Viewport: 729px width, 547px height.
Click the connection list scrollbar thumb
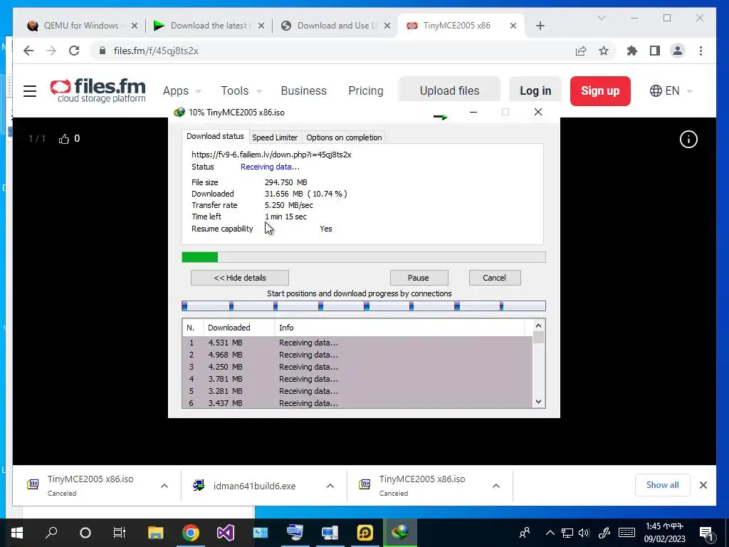click(538, 337)
